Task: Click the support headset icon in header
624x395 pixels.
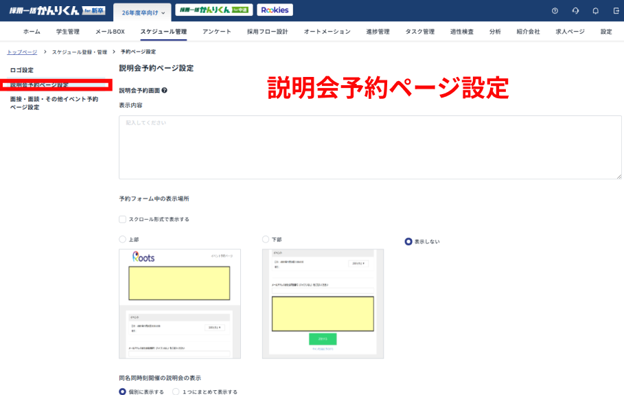Action: (x=575, y=11)
